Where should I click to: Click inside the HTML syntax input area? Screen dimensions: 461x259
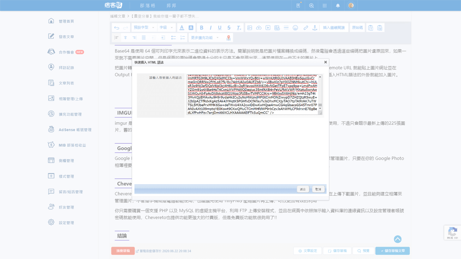pyautogui.click(x=254, y=95)
